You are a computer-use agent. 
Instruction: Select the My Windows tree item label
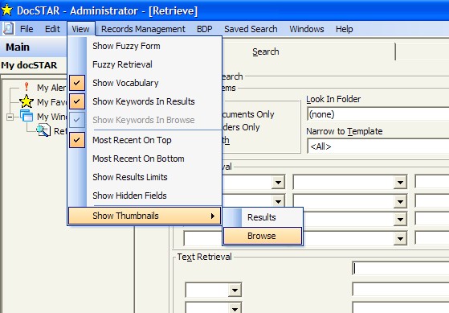click(x=52, y=117)
